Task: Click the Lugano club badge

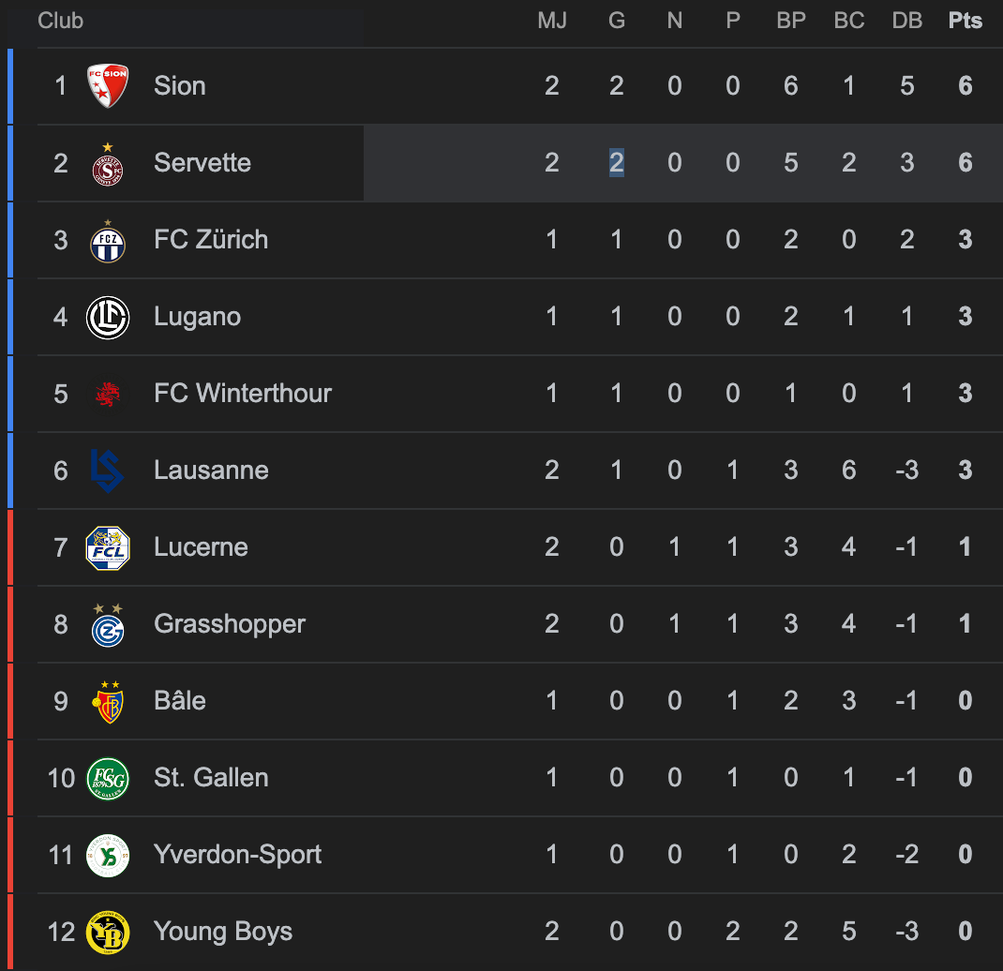Action: click(x=108, y=317)
